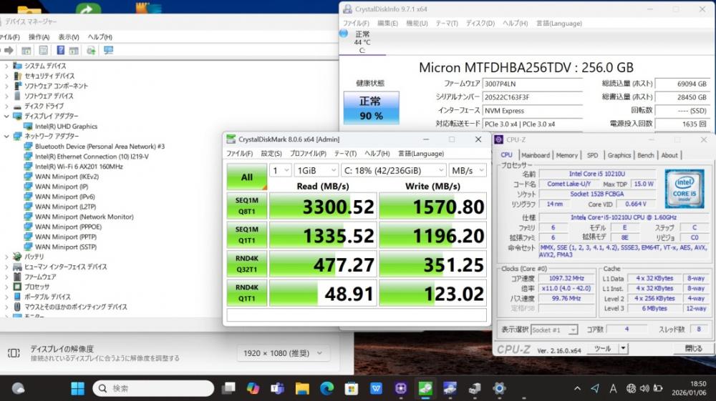Open File Explorer from the taskbar
The width and height of the screenshot is (716, 401).
(302, 388)
